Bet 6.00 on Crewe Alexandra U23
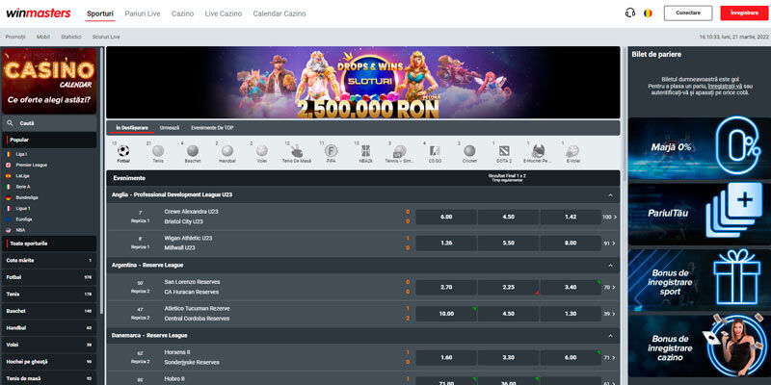The height and width of the screenshot is (385, 771). pos(446,218)
